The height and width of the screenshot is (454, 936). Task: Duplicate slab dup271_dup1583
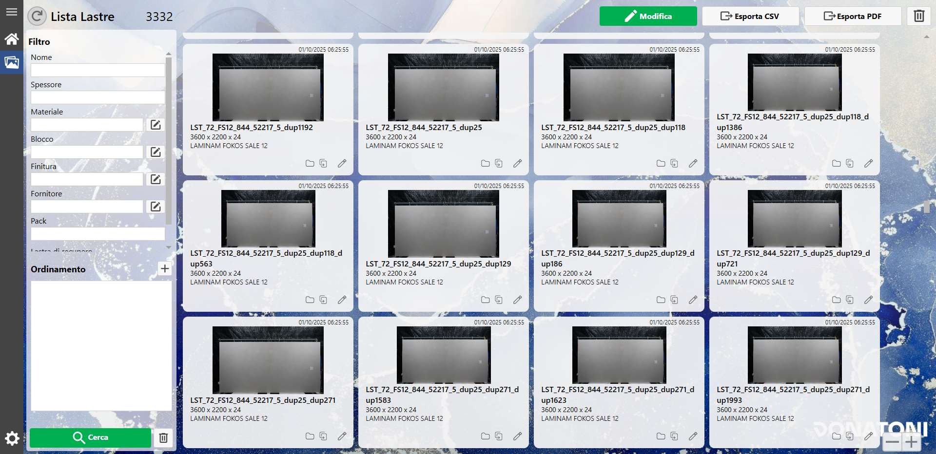pyautogui.click(x=499, y=436)
